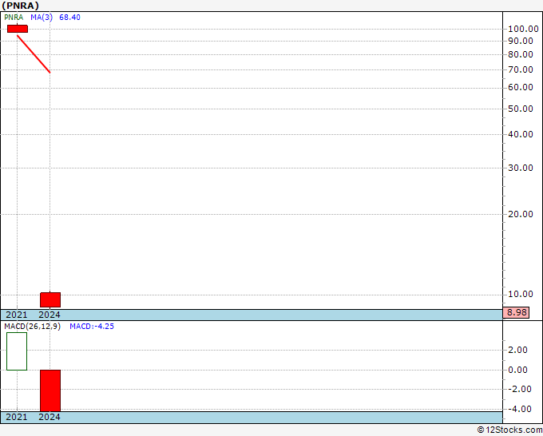Screen dimensions: 543x436
Task: Click the 70.00 price axis label
Action: pos(520,69)
